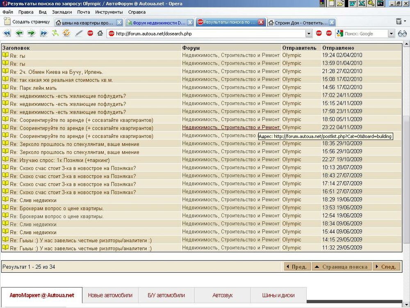Open the Правка menu
410x308 pixels.
point(25,12)
